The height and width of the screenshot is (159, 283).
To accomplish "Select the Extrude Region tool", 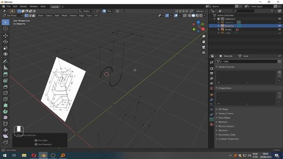I will coord(5,75).
